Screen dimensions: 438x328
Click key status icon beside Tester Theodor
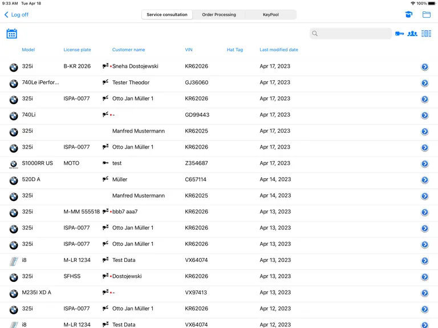click(106, 82)
